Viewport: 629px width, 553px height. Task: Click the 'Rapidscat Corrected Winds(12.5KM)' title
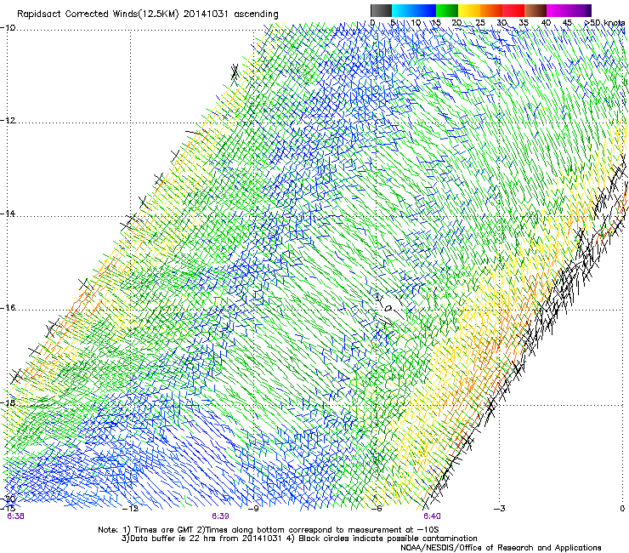pyautogui.click(x=98, y=14)
